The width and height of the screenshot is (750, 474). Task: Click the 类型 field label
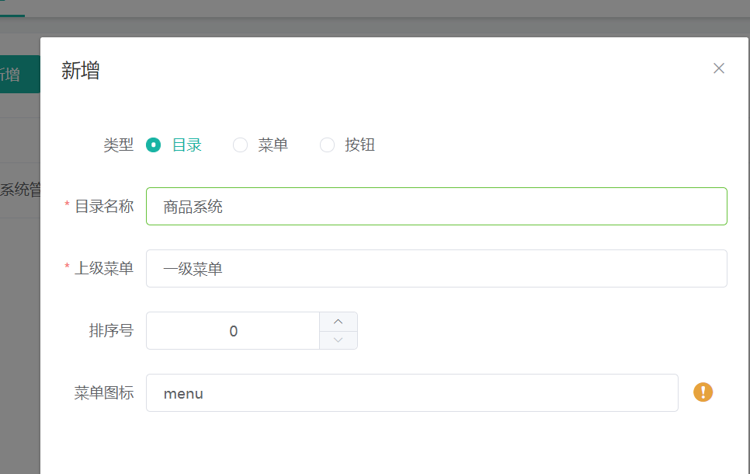[118, 145]
